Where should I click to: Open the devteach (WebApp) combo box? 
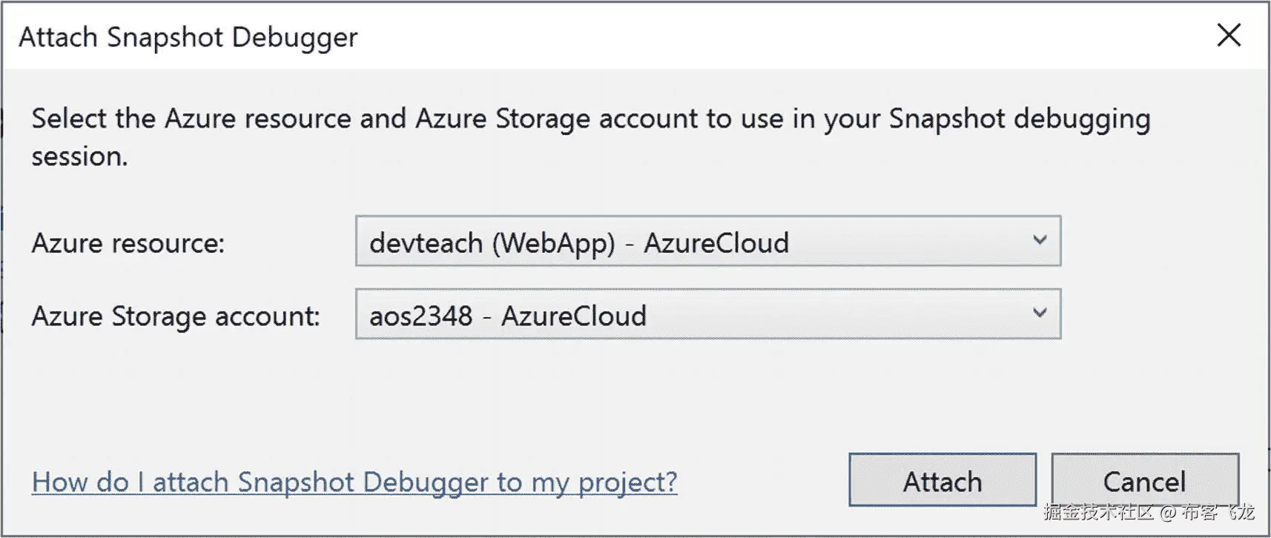click(707, 241)
